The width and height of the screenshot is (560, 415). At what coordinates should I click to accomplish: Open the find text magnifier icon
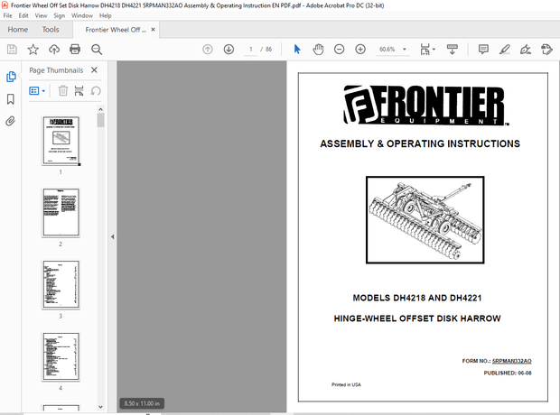click(97, 50)
